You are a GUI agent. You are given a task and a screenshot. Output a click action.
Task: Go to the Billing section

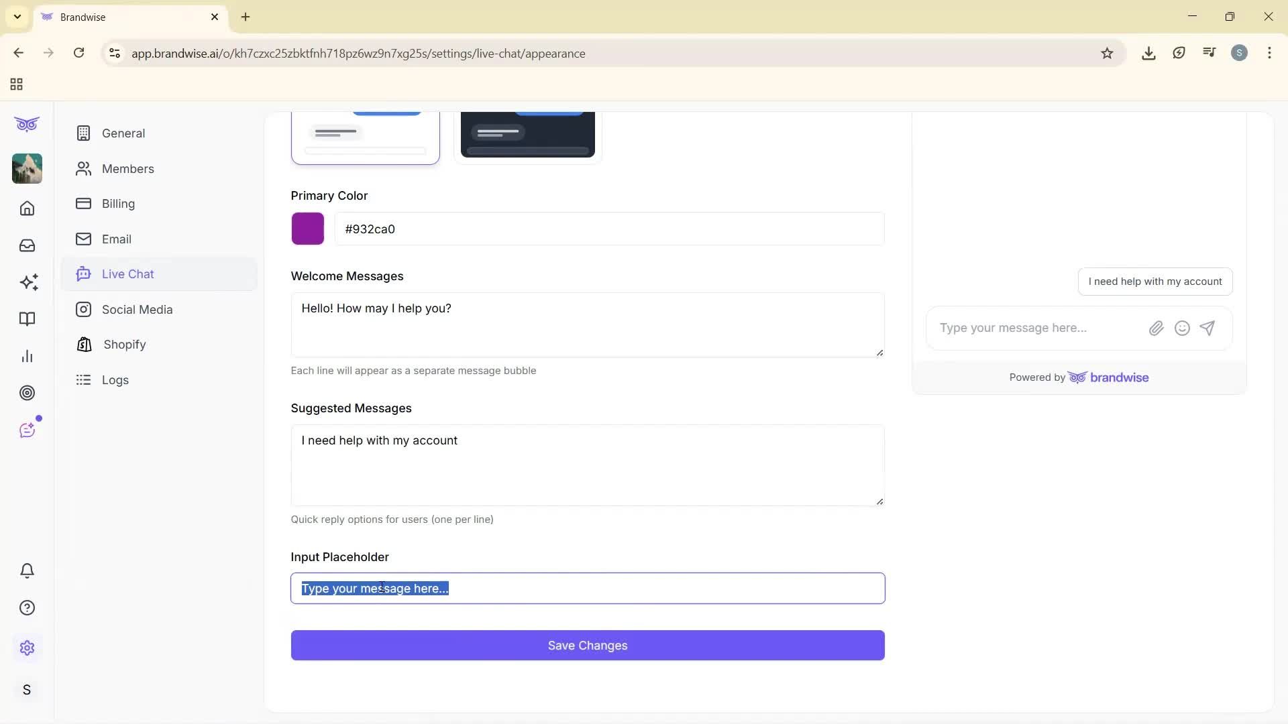point(118,204)
